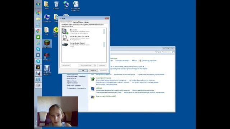
Task: Open Выбор плана электропитания link
Action: [x=106, y=85]
